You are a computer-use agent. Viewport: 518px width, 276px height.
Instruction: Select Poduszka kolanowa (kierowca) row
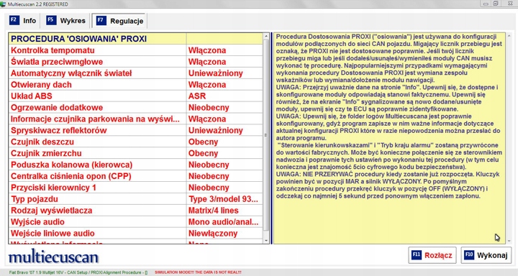point(135,165)
